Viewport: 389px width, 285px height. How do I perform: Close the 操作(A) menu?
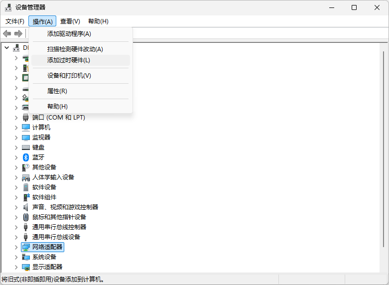click(x=42, y=21)
